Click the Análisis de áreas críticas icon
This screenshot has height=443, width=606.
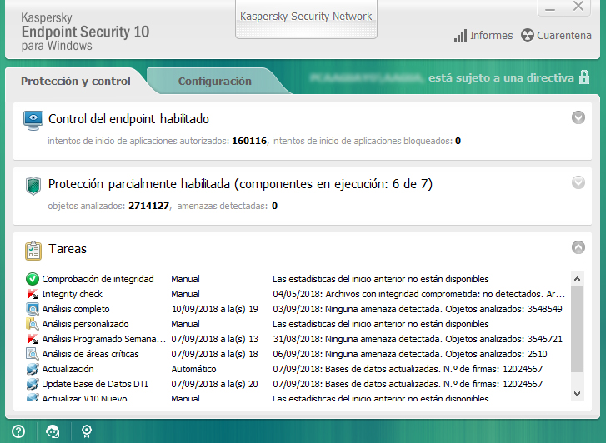click(x=33, y=354)
